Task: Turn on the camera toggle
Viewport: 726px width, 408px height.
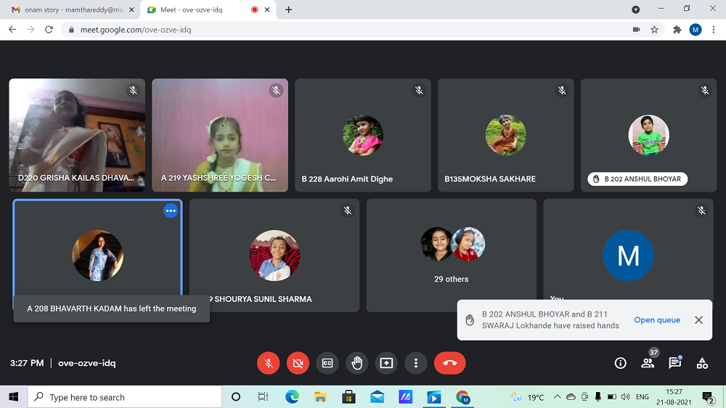Action: pyautogui.click(x=298, y=363)
